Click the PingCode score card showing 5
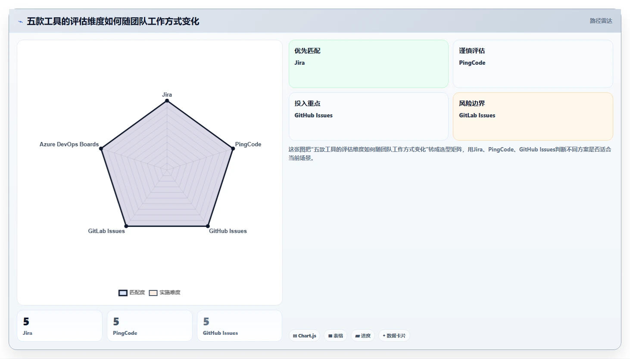Screen dimensions: 630x359 pos(150,326)
